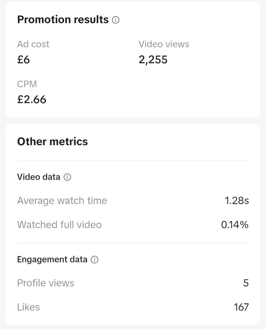266x329 pixels.
Task: Select the £2.66 CPM value
Action: (32, 99)
